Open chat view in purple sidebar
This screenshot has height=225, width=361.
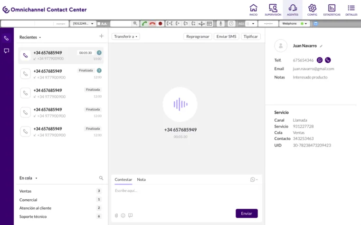[7, 51]
